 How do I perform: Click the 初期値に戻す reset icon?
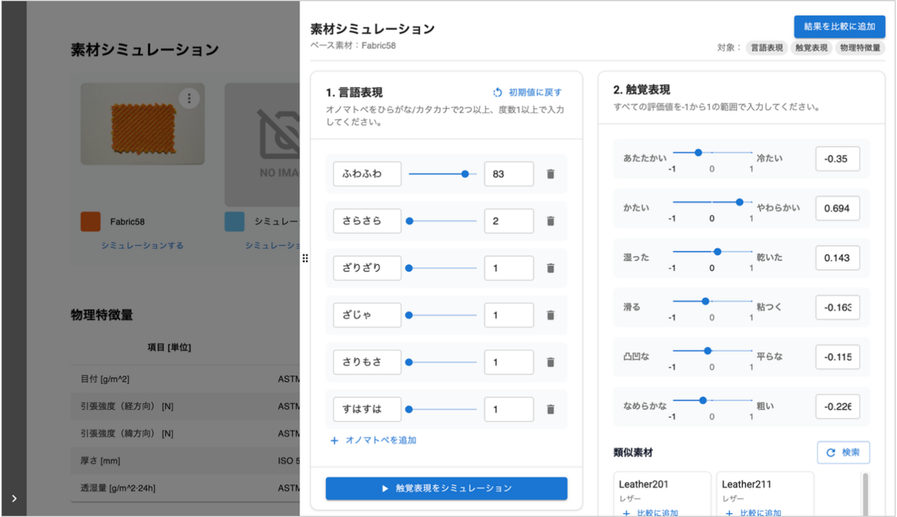click(x=497, y=92)
